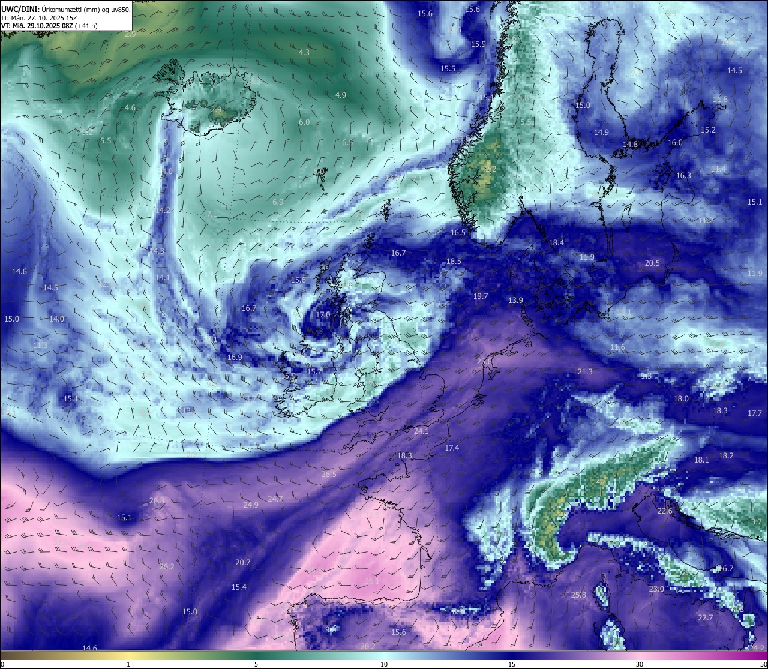This screenshot has width=768, height=669.
Task: Click the 23.0 value over Italy
Action: [656, 589]
